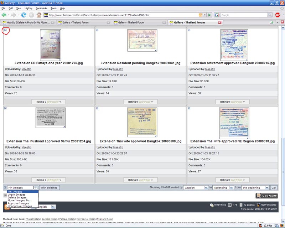Click the With selected button

(49, 188)
